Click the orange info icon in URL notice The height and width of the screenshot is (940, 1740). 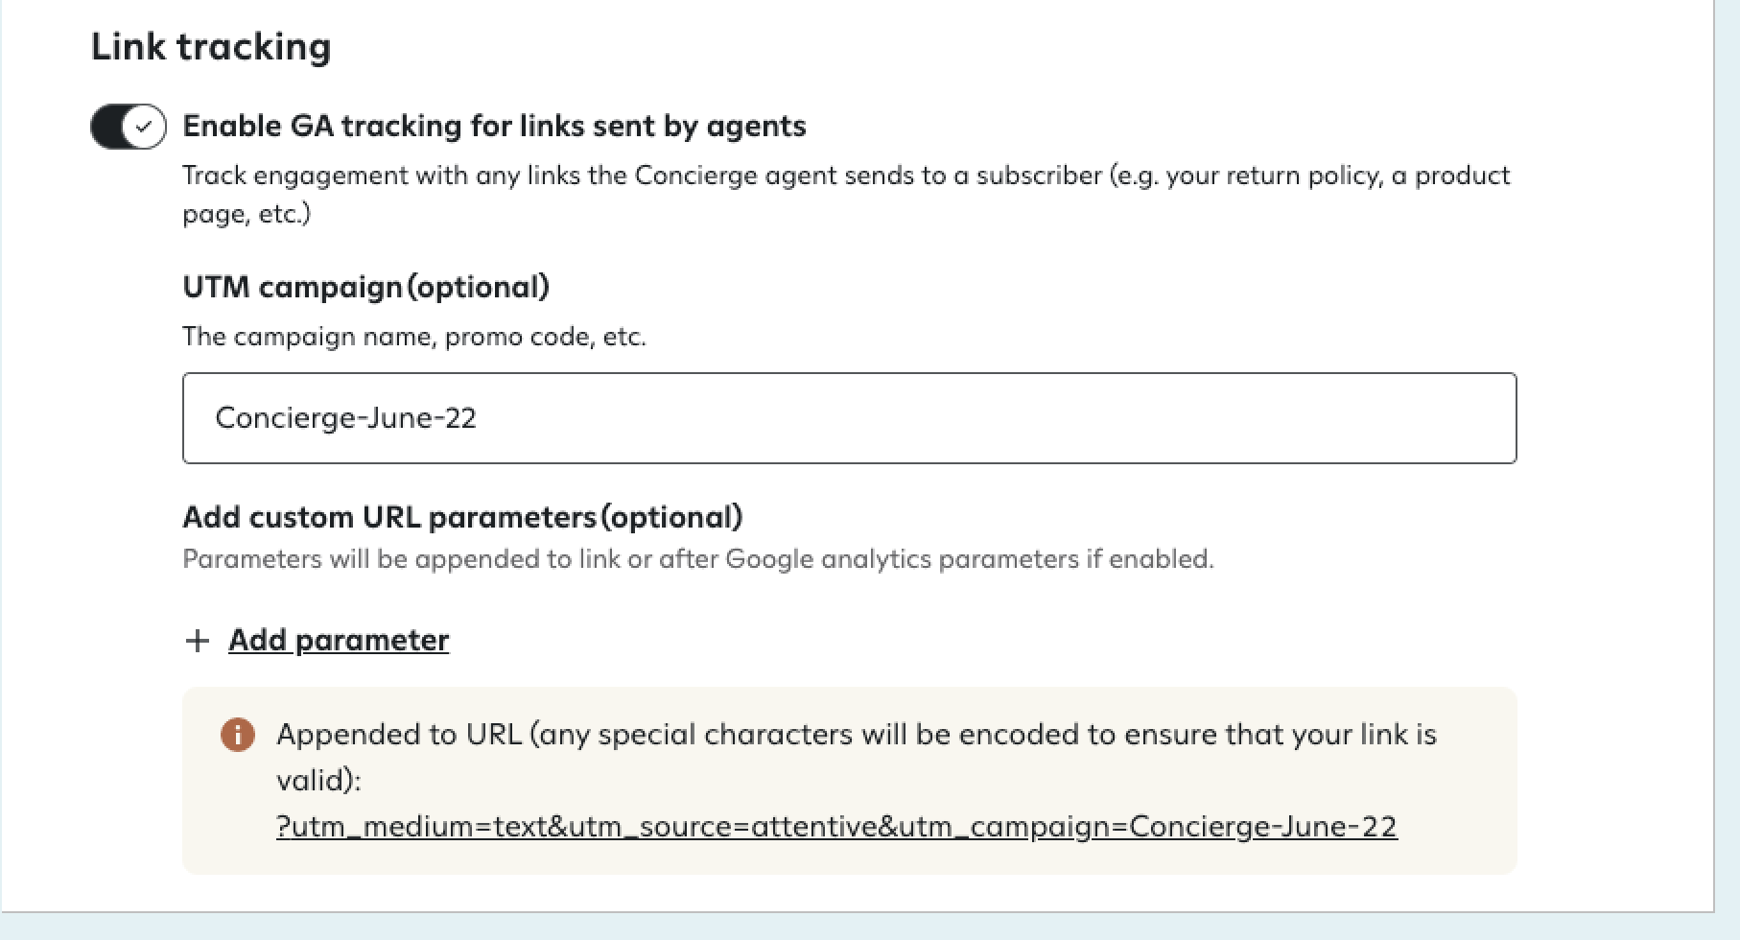238,735
